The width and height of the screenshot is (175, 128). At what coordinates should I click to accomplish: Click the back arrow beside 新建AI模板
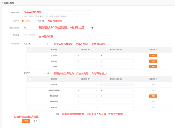[2, 3]
